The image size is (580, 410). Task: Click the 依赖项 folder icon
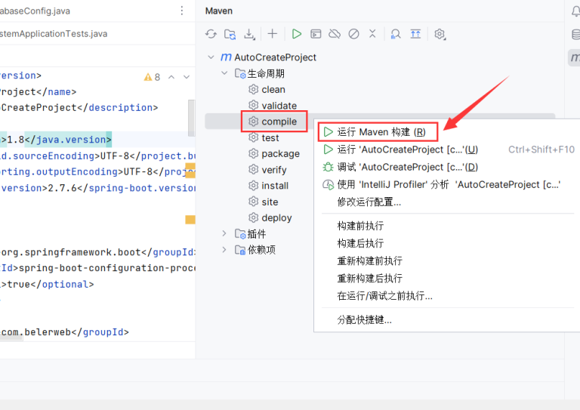tap(240, 250)
